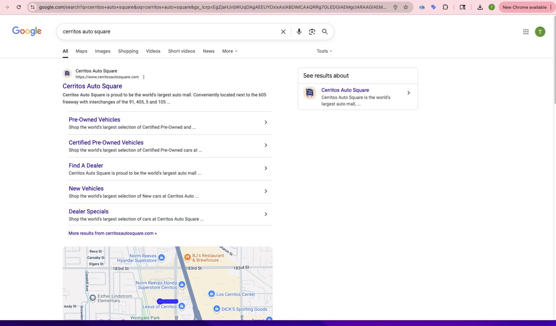This screenshot has height=326, width=556.
Task: Switch to the Short videos tab
Action: pos(182,51)
